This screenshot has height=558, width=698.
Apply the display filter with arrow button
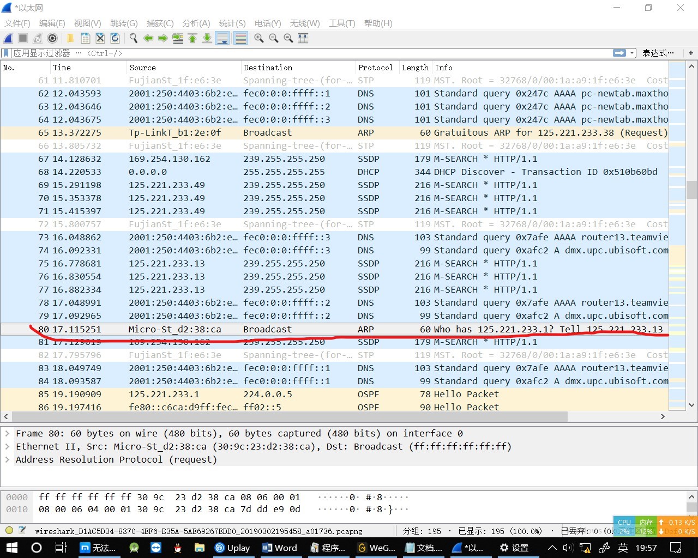[618, 53]
